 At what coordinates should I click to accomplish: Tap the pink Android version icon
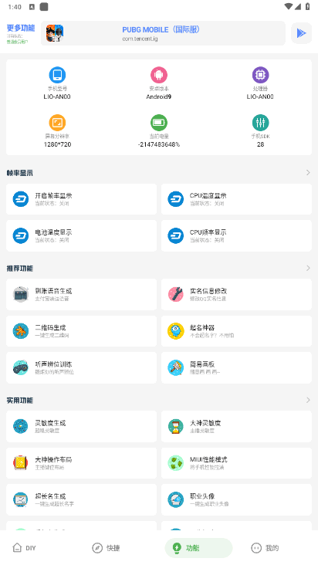pyautogui.click(x=159, y=75)
